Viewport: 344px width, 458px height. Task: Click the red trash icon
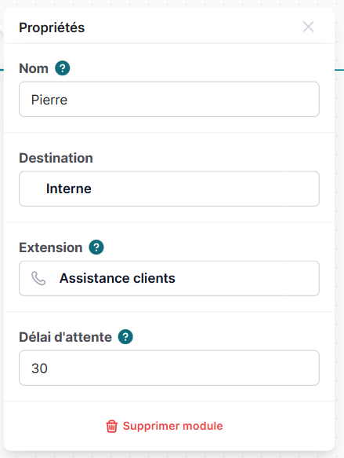click(111, 426)
